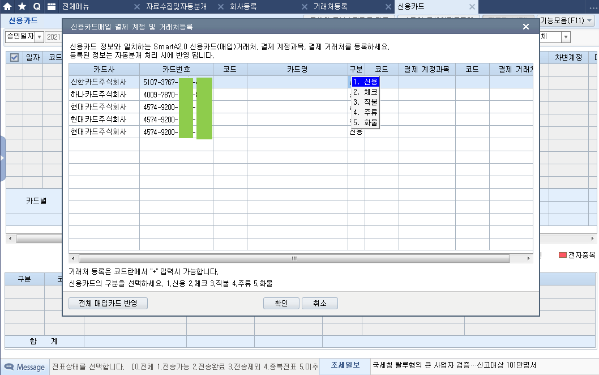Click the 승인일자 date input field
The height and width of the screenshot is (375, 599).
pyautogui.click(x=53, y=37)
